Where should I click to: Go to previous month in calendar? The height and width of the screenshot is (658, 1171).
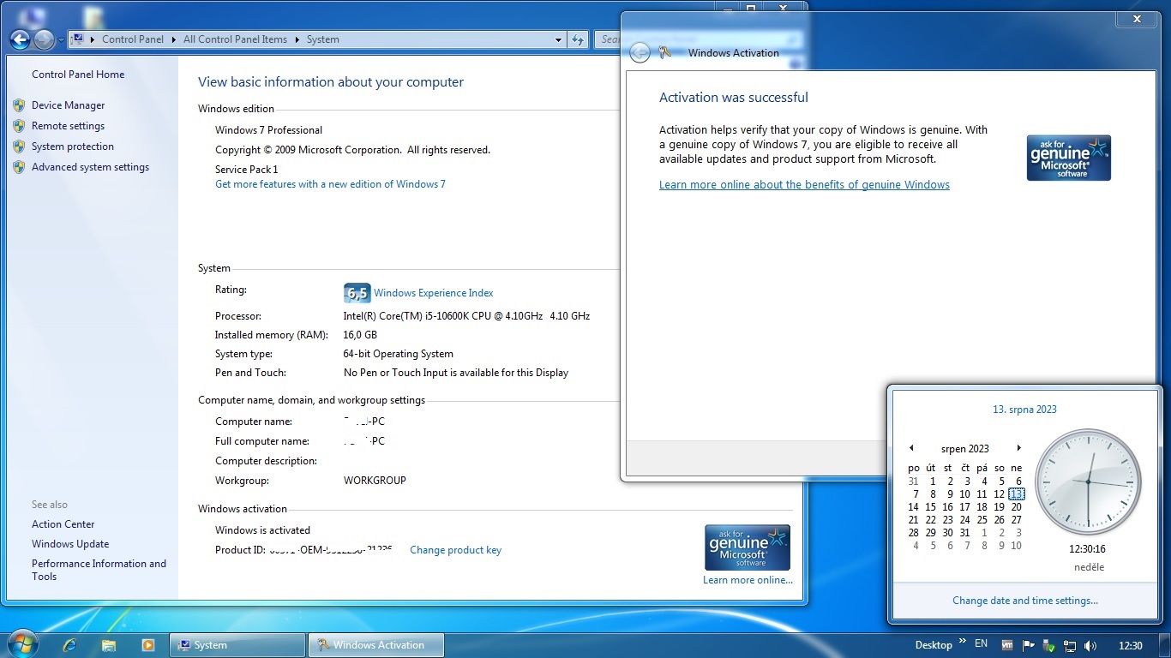tap(911, 448)
